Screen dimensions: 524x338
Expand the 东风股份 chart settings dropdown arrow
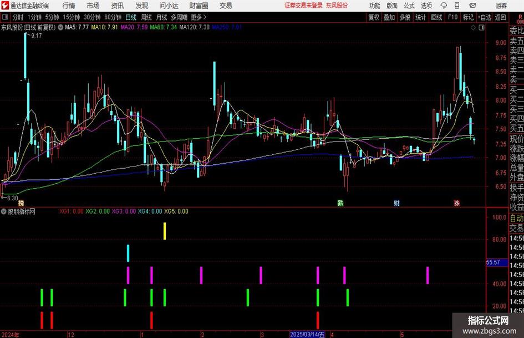click(x=60, y=27)
